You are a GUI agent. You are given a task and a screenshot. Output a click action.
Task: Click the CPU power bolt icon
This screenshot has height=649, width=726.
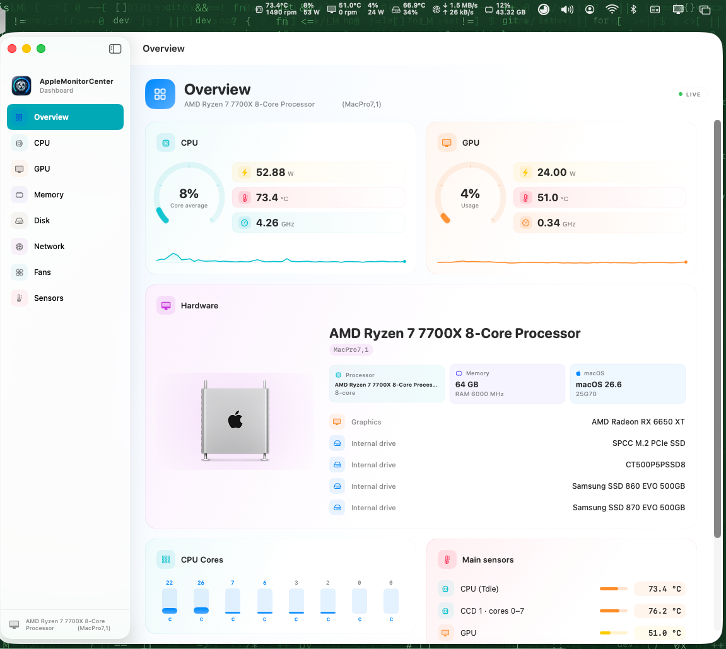(245, 173)
